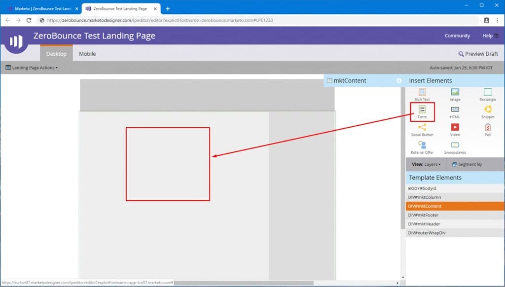Click the browser address bar URL
Viewport: 505px width, 287px height.
click(x=160, y=20)
